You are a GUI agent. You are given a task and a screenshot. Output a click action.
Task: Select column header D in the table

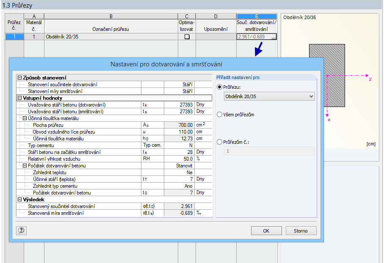click(216, 16)
